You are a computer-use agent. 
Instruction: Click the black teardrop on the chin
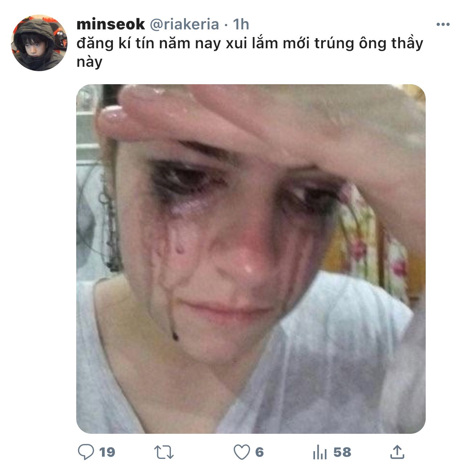pyautogui.click(x=175, y=335)
